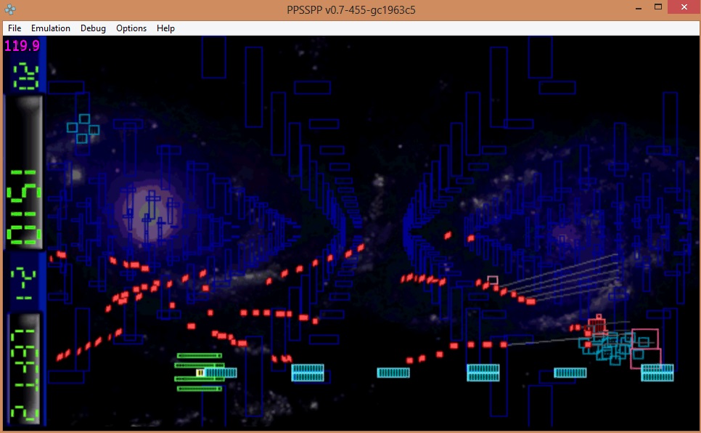Open the Options menu

tap(131, 28)
